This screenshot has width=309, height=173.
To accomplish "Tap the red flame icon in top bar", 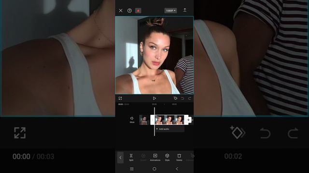I will click(x=138, y=11).
